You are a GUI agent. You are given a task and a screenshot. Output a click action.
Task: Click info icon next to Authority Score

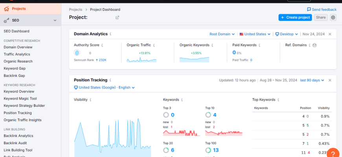pos(102,45)
